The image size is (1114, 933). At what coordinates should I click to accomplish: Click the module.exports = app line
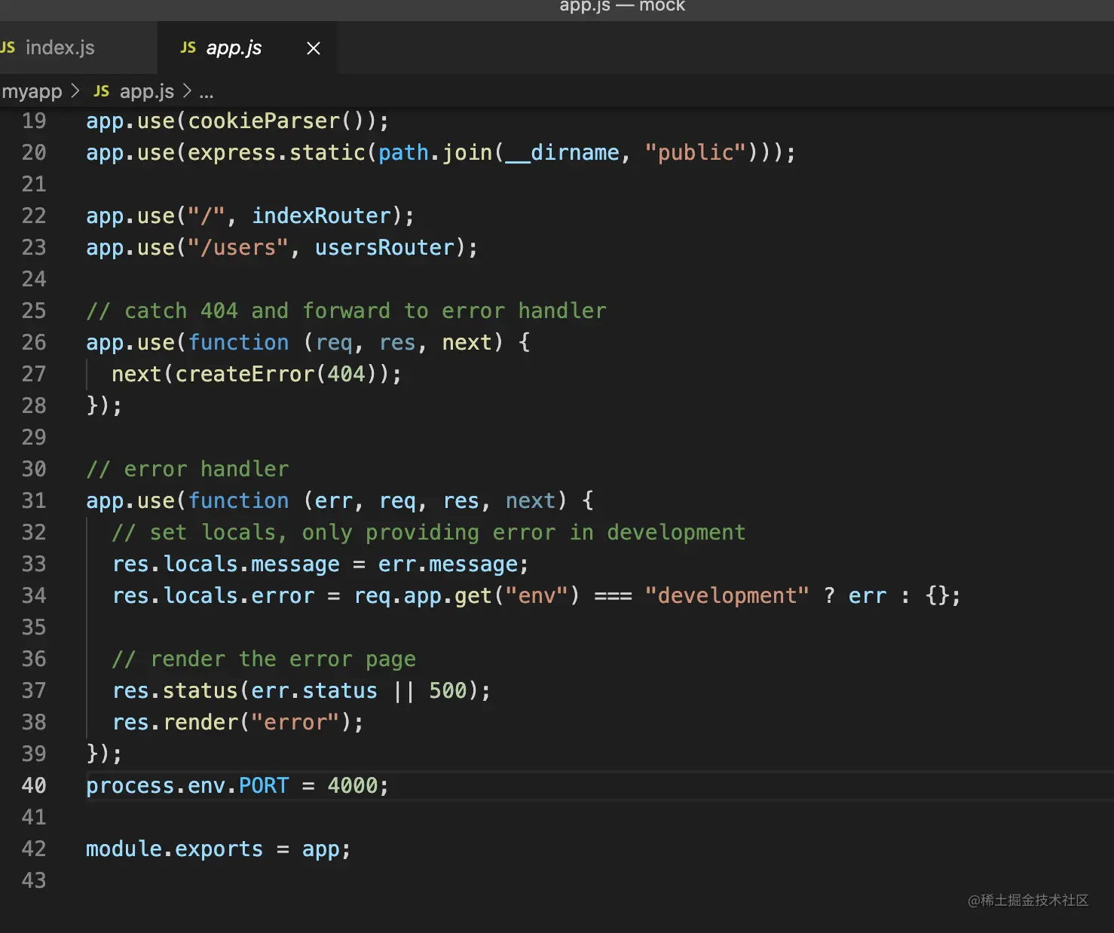point(218,849)
